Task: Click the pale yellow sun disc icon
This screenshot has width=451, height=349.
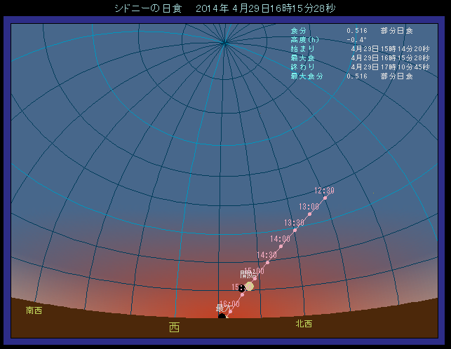Action: point(249,286)
